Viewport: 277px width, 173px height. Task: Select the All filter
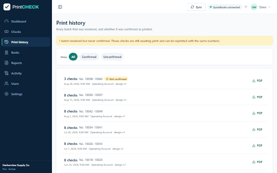coord(73,57)
